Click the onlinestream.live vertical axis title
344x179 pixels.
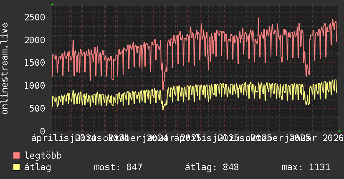pyautogui.click(x=5, y=69)
